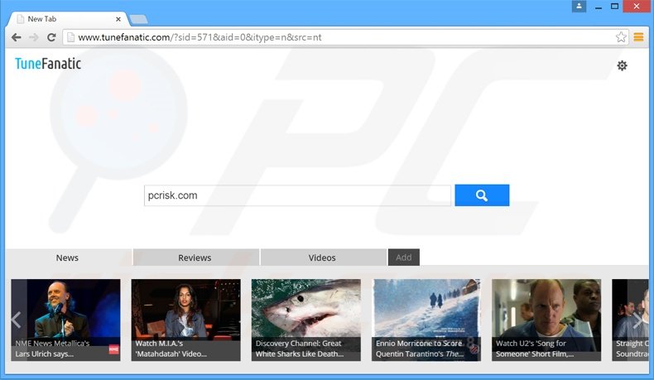Open the U2's Song for Someone card
The image size is (654, 380).
point(546,320)
